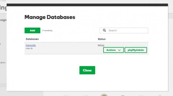Viewport: 173px width, 96px height.
Task: Click the magnifying glass search icon
Action: [x=104, y=30]
